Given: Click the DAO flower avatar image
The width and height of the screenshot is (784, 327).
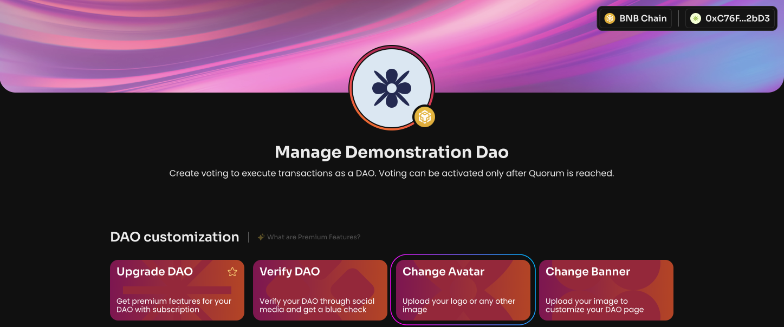Looking at the screenshot, I should click(392, 88).
